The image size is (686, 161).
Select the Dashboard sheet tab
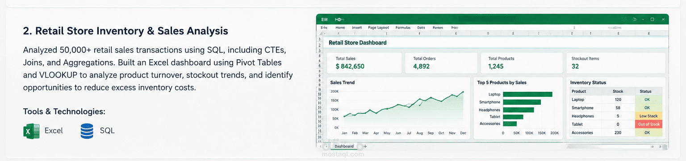coord(344,146)
